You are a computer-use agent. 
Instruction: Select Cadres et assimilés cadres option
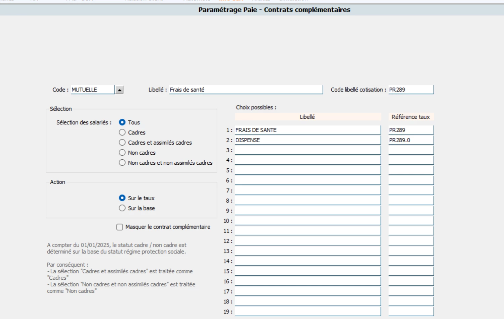coord(122,143)
